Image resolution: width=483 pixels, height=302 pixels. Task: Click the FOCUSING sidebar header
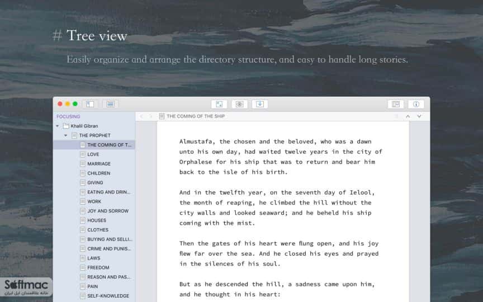(x=68, y=116)
